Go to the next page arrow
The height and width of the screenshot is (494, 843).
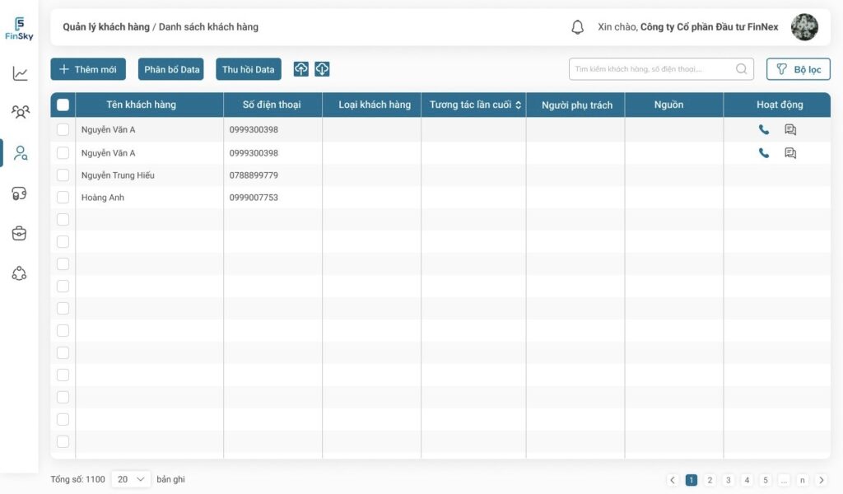821,480
